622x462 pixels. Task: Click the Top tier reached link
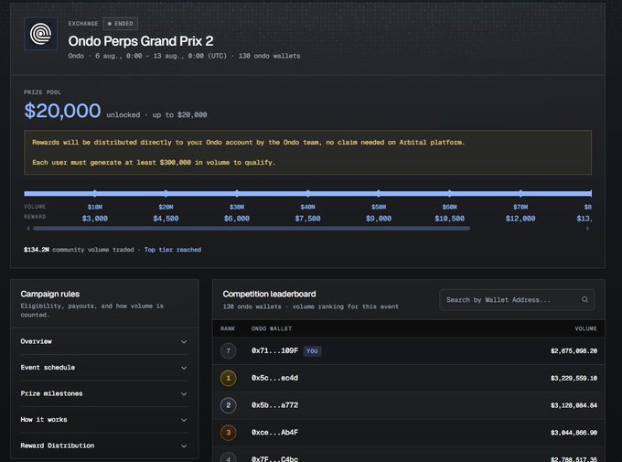pyautogui.click(x=173, y=250)
